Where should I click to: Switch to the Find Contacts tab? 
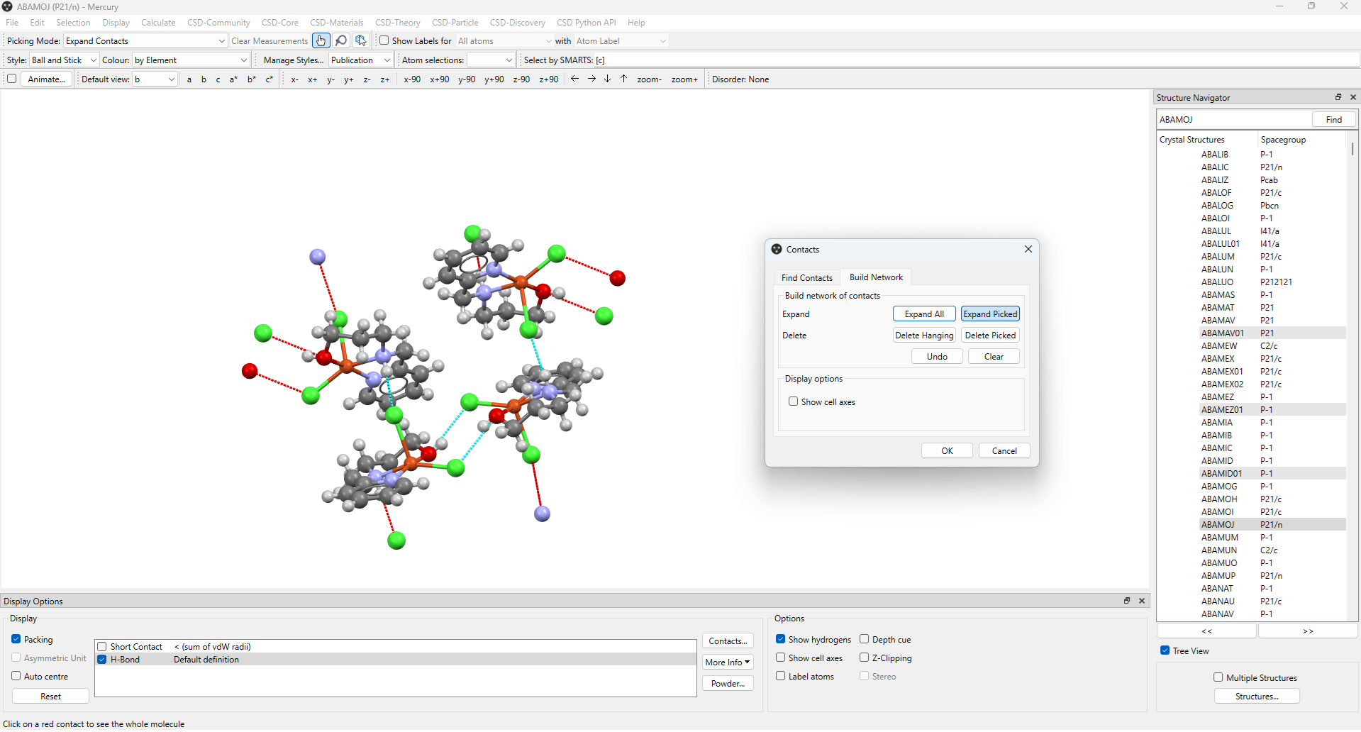(x=806, y=277)
